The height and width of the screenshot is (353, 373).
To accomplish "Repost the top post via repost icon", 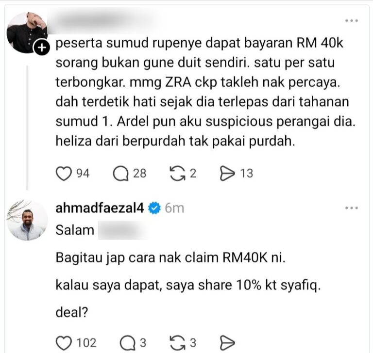I will click(177, 174).
